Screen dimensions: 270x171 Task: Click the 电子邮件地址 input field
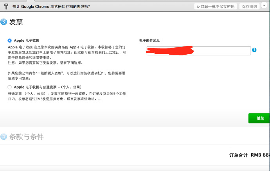[199, 51]
